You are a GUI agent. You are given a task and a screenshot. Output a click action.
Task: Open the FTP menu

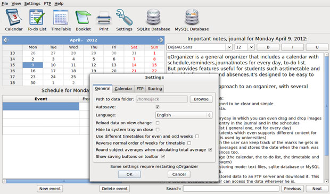tap(47, 4)
